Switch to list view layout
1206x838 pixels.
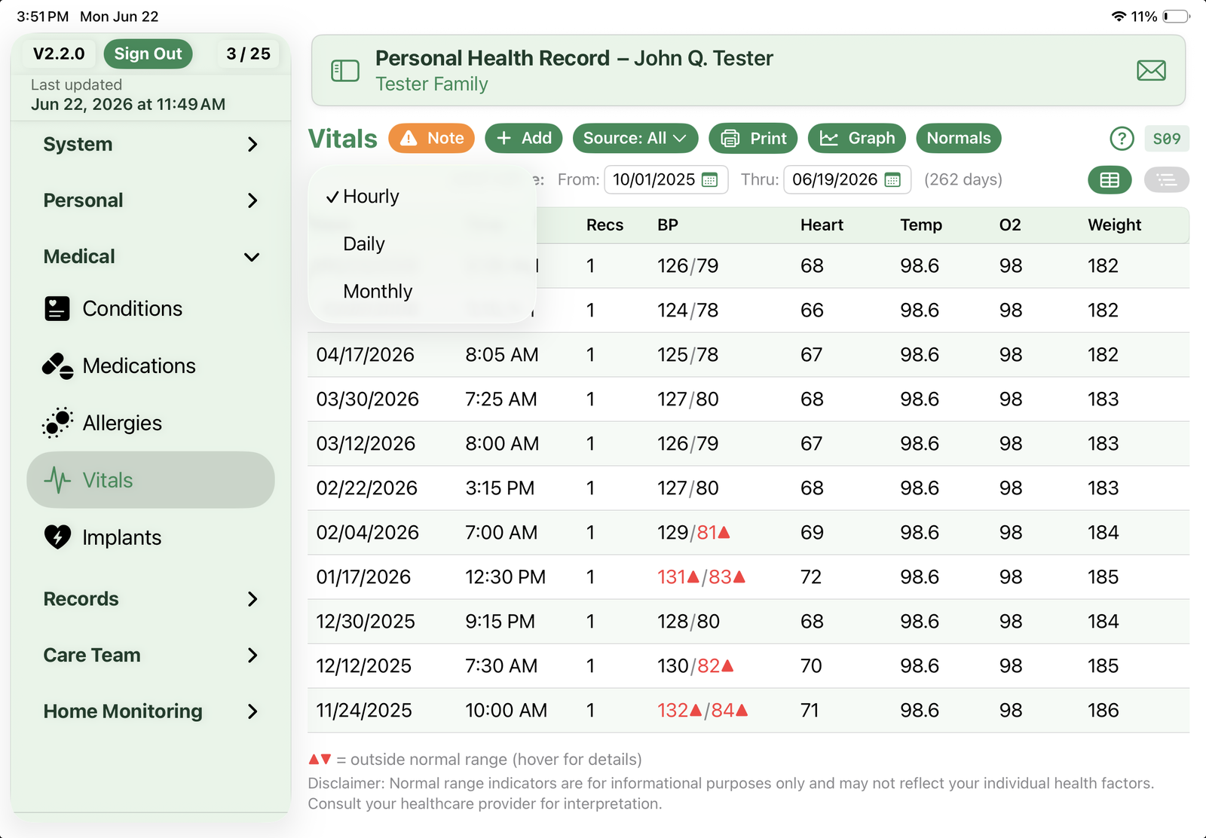tap(1166, 180)
